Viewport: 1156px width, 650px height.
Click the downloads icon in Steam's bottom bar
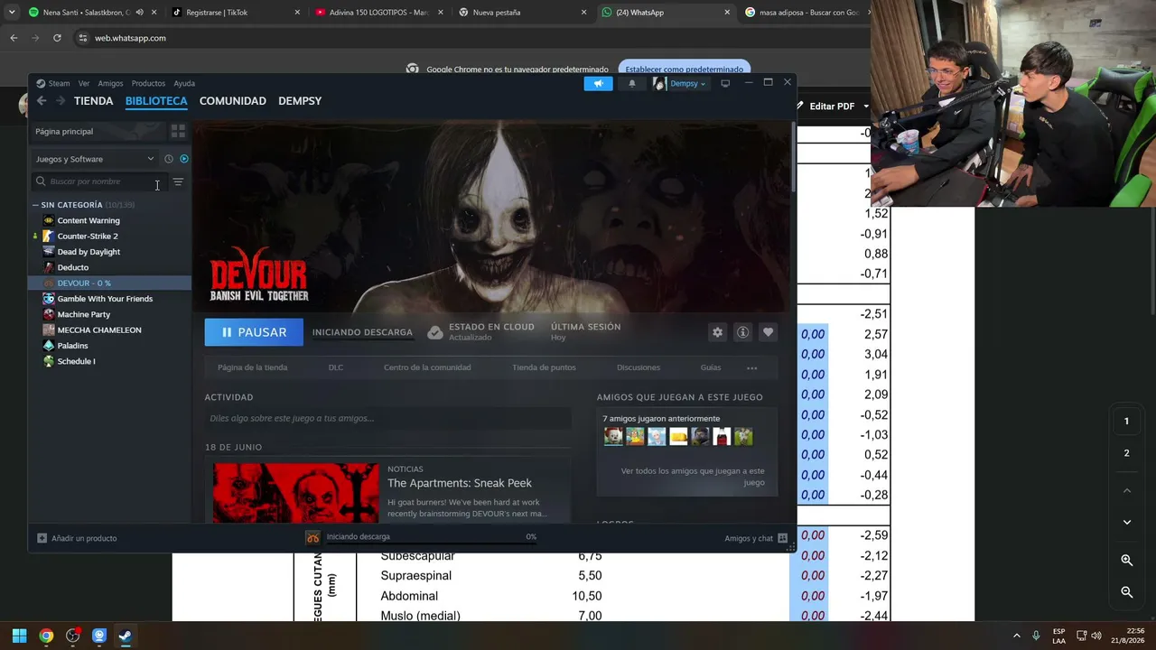pyautogui.click(x=312, y=537)
